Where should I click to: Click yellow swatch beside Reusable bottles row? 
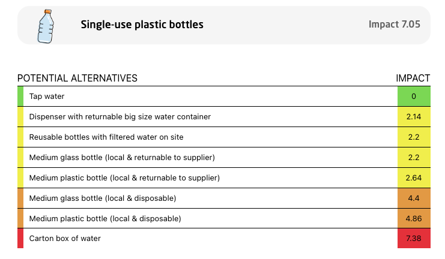coord(20,137)
